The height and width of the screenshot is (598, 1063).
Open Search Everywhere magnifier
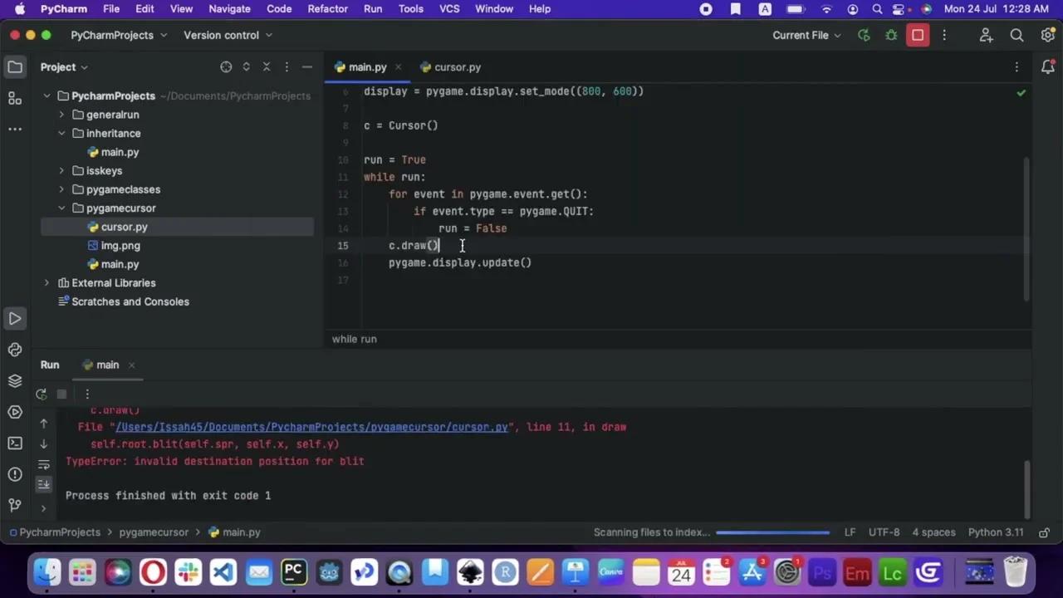(x=1016, y=35)
